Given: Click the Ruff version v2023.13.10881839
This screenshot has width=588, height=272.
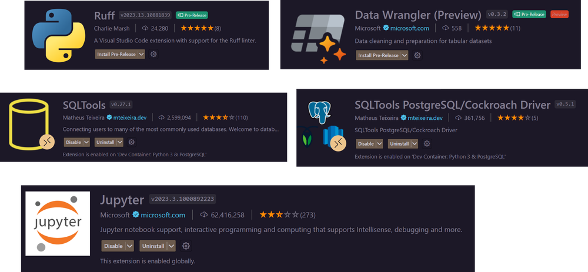Looking at the screenshot, I should click(145, 15).
